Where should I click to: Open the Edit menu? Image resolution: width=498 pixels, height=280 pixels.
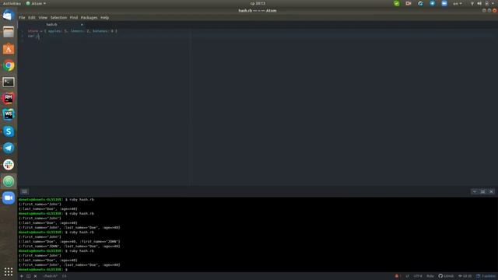(32, 17)
